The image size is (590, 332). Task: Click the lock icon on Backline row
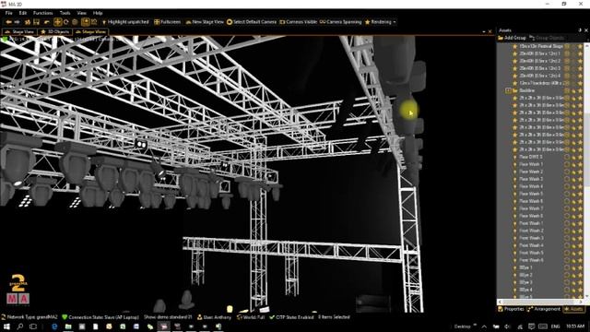(573, 90)
